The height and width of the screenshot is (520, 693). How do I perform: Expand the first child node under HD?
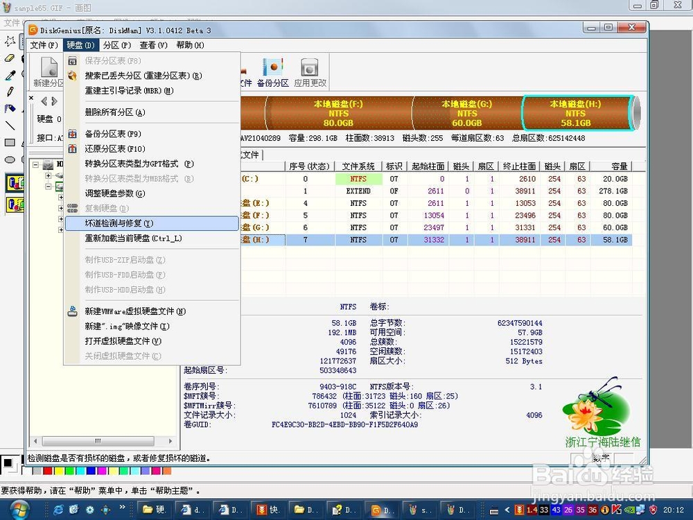click(49, 175)
